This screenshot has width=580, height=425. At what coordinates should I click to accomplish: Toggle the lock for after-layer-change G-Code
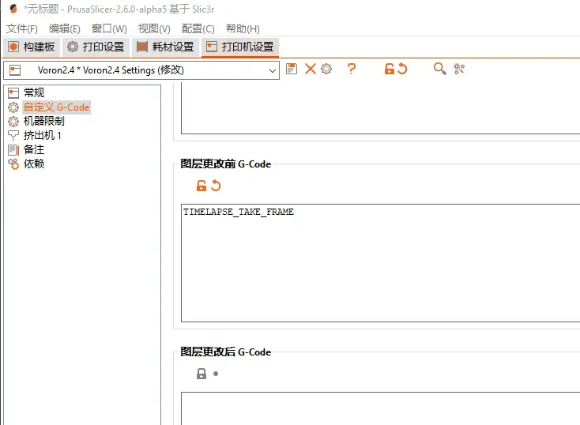[201, 374]
